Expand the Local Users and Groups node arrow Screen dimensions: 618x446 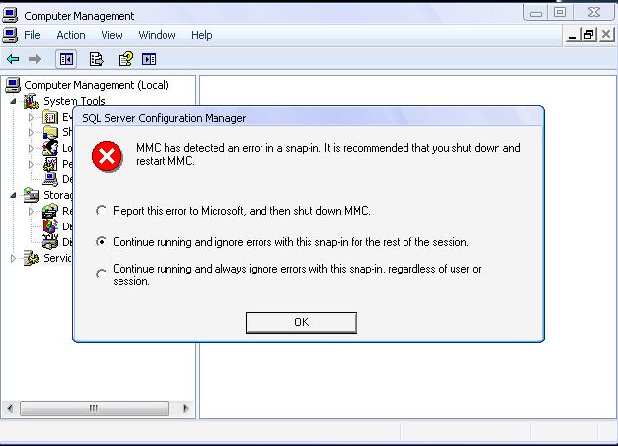tap(31, 148)
